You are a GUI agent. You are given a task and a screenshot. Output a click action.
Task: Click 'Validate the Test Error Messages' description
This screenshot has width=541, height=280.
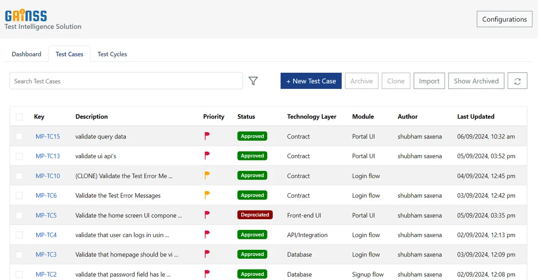pyautogui.click(x=118, y=196)
